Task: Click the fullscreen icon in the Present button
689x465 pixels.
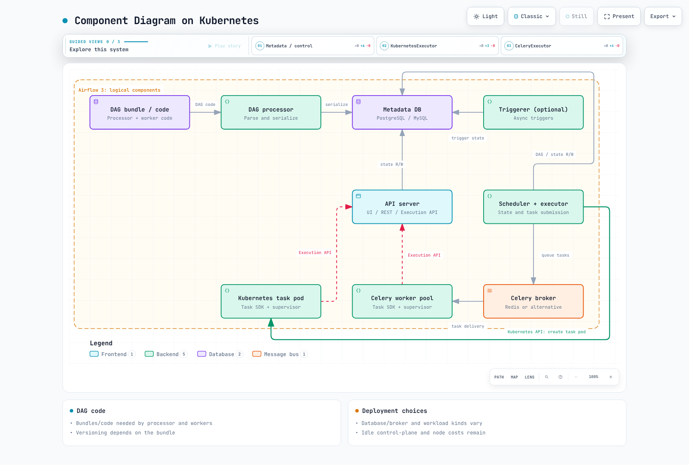Action: tap(607, 17)
